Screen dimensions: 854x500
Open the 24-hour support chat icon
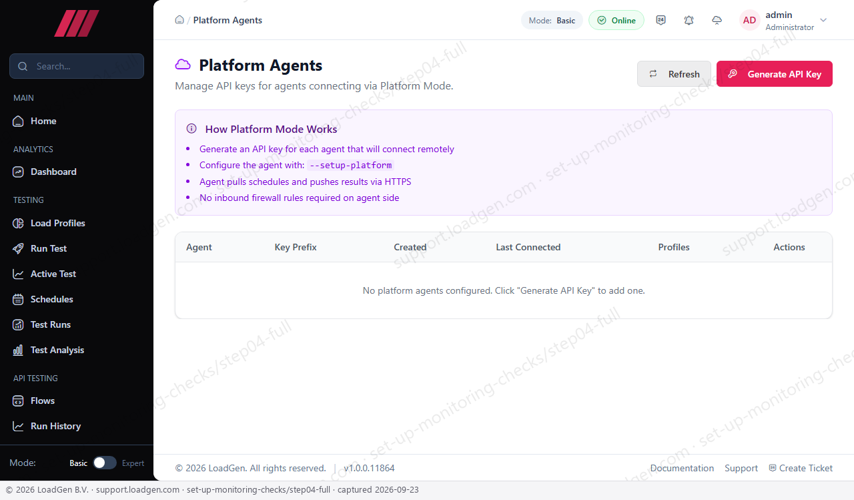click(x=661, y=20)
